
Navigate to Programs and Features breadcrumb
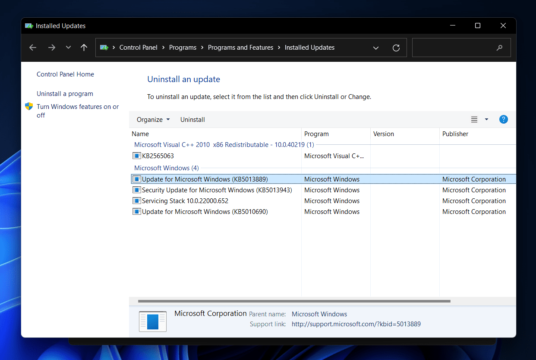pyautogui.click(x=240, y=48)
